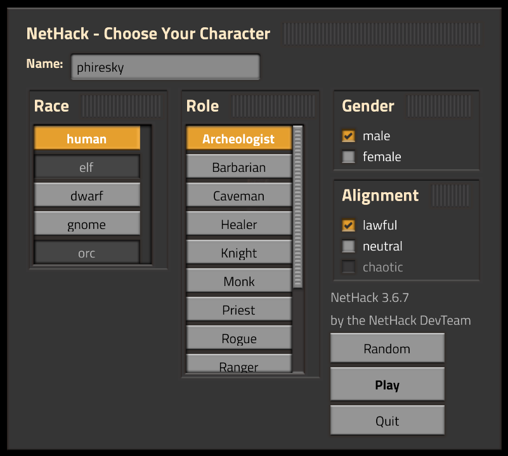The height and width of the screenshot is (456, 508).
Task: Toggle the male gender checkbox
Action: 349,136
